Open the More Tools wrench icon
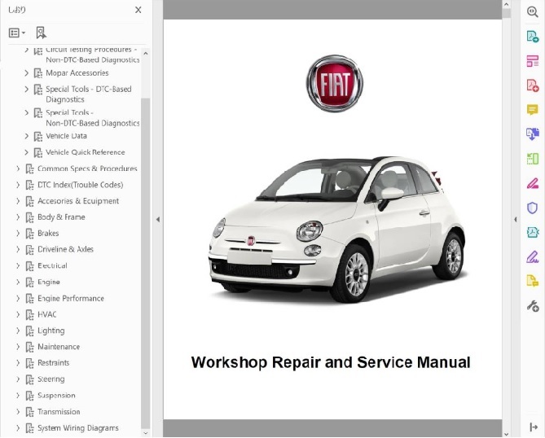545x438 pixels. [x=533, y=306]
